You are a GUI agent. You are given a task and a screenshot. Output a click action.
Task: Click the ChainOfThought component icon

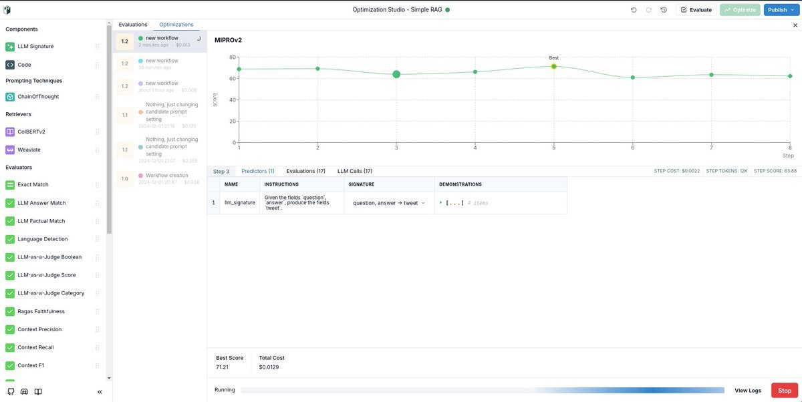point(10,97)
